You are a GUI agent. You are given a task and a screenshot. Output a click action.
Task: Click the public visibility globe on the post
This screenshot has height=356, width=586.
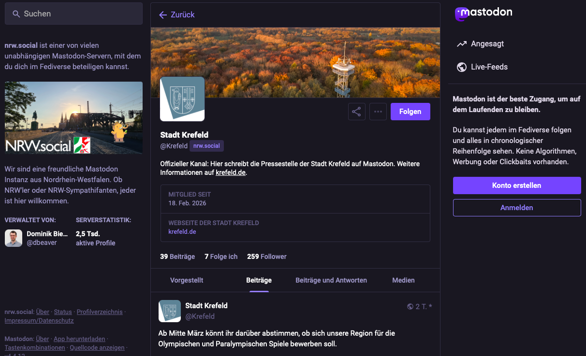point(410,306)
